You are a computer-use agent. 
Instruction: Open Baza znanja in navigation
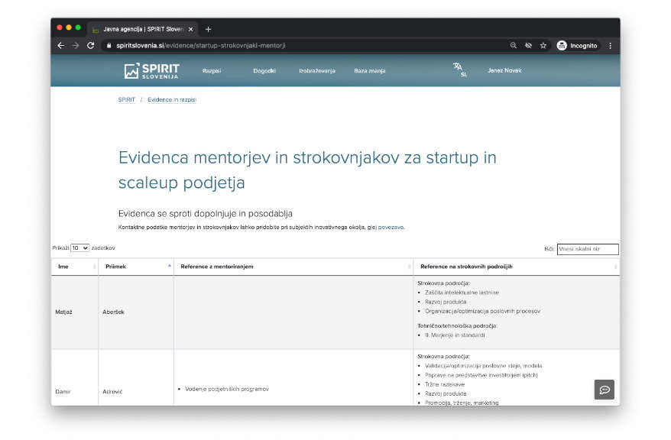369,71
